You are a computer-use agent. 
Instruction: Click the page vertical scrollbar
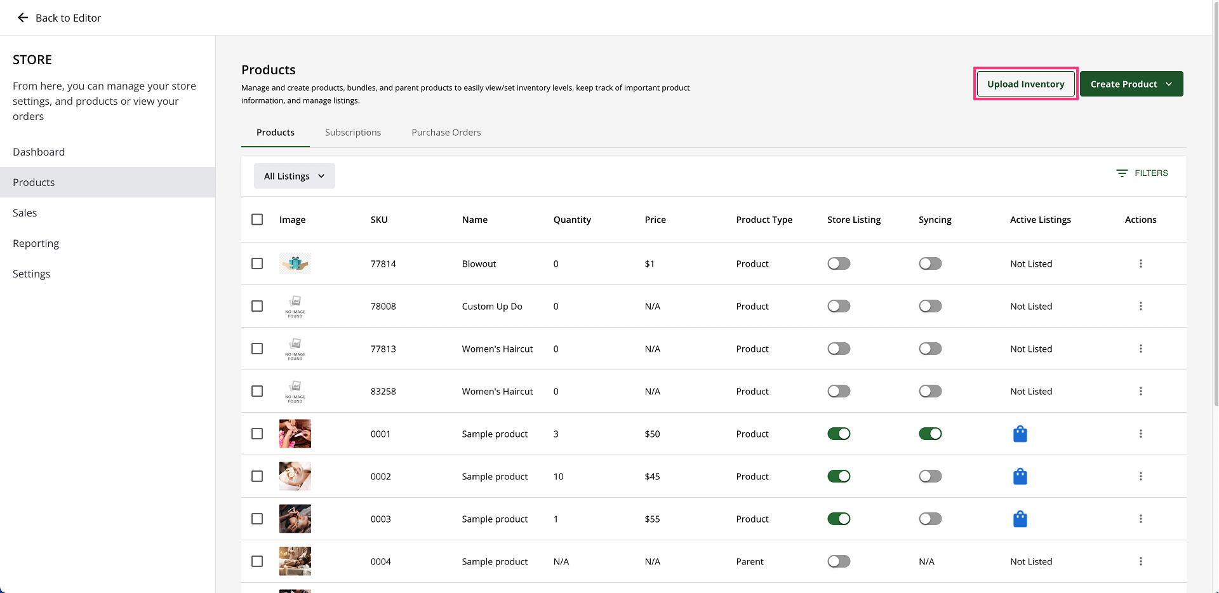tap(1215, 203)
